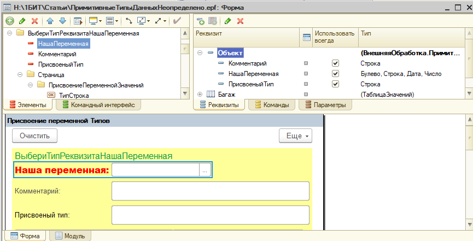The width and height of the screenshot is (473, 241).
Task: Toggle 'Использовать всегда' for Комментарий
Action: click(336, 63)
